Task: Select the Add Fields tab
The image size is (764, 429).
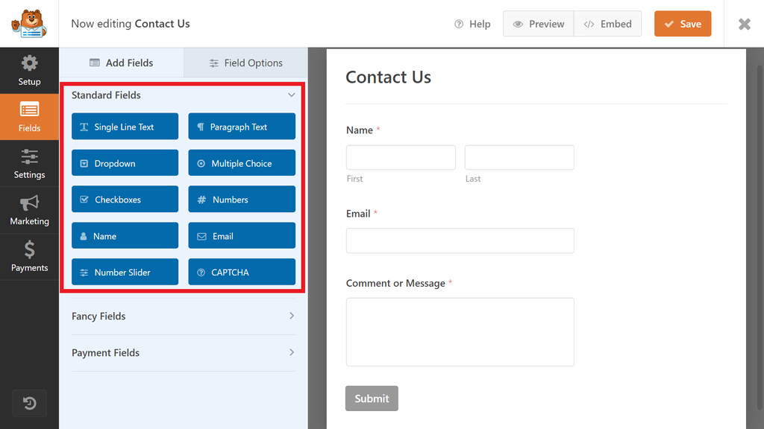Action: click(122, 63)
